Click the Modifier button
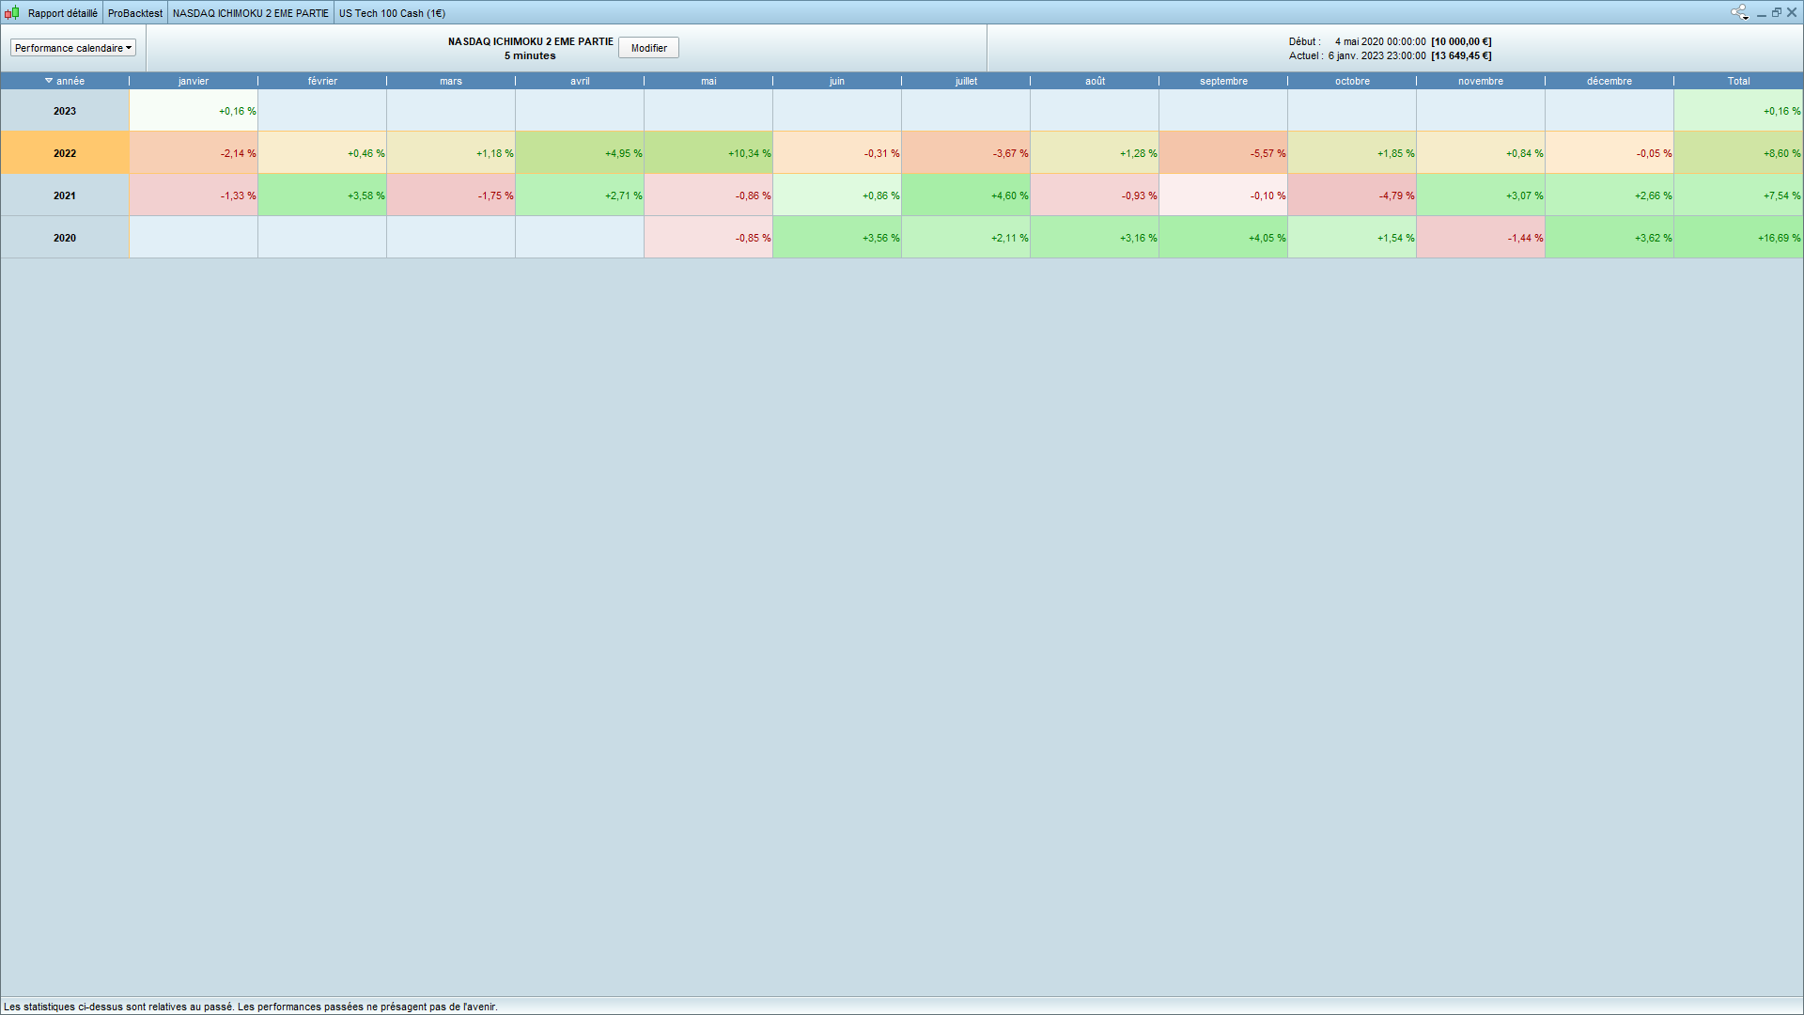The width and height of the screenshot is (1804, 1015). 648,48
